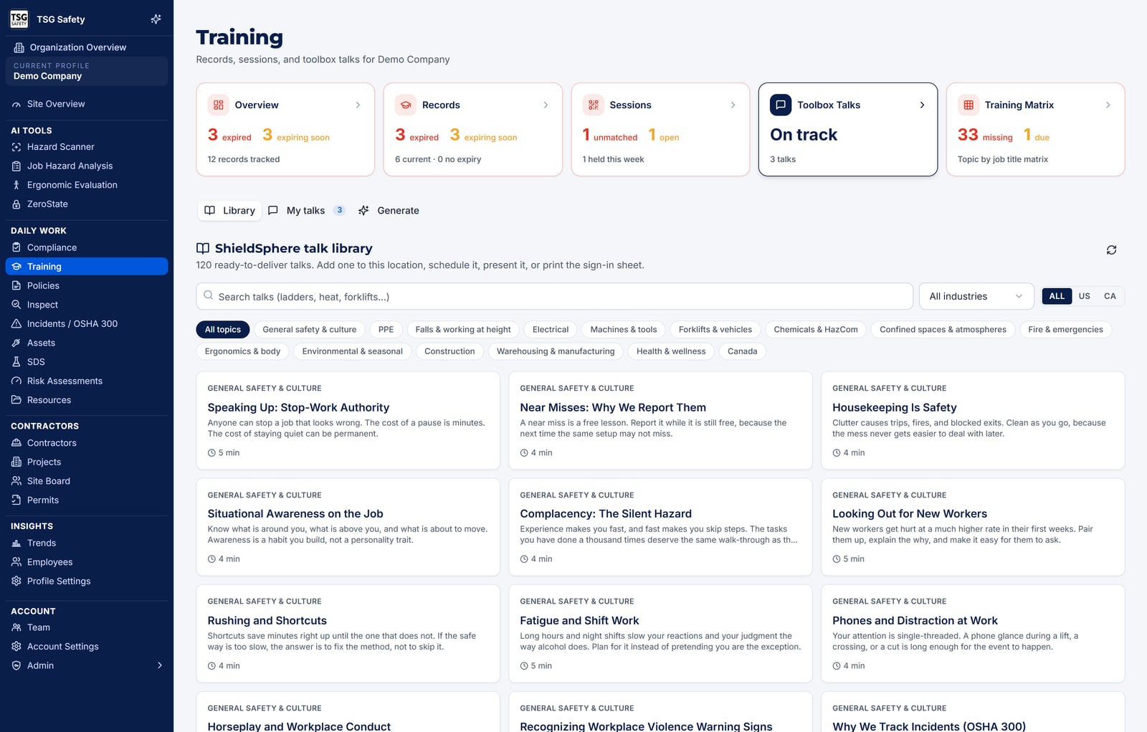
Task: Click the Permits document icon
Action: (x=16, y=500)
